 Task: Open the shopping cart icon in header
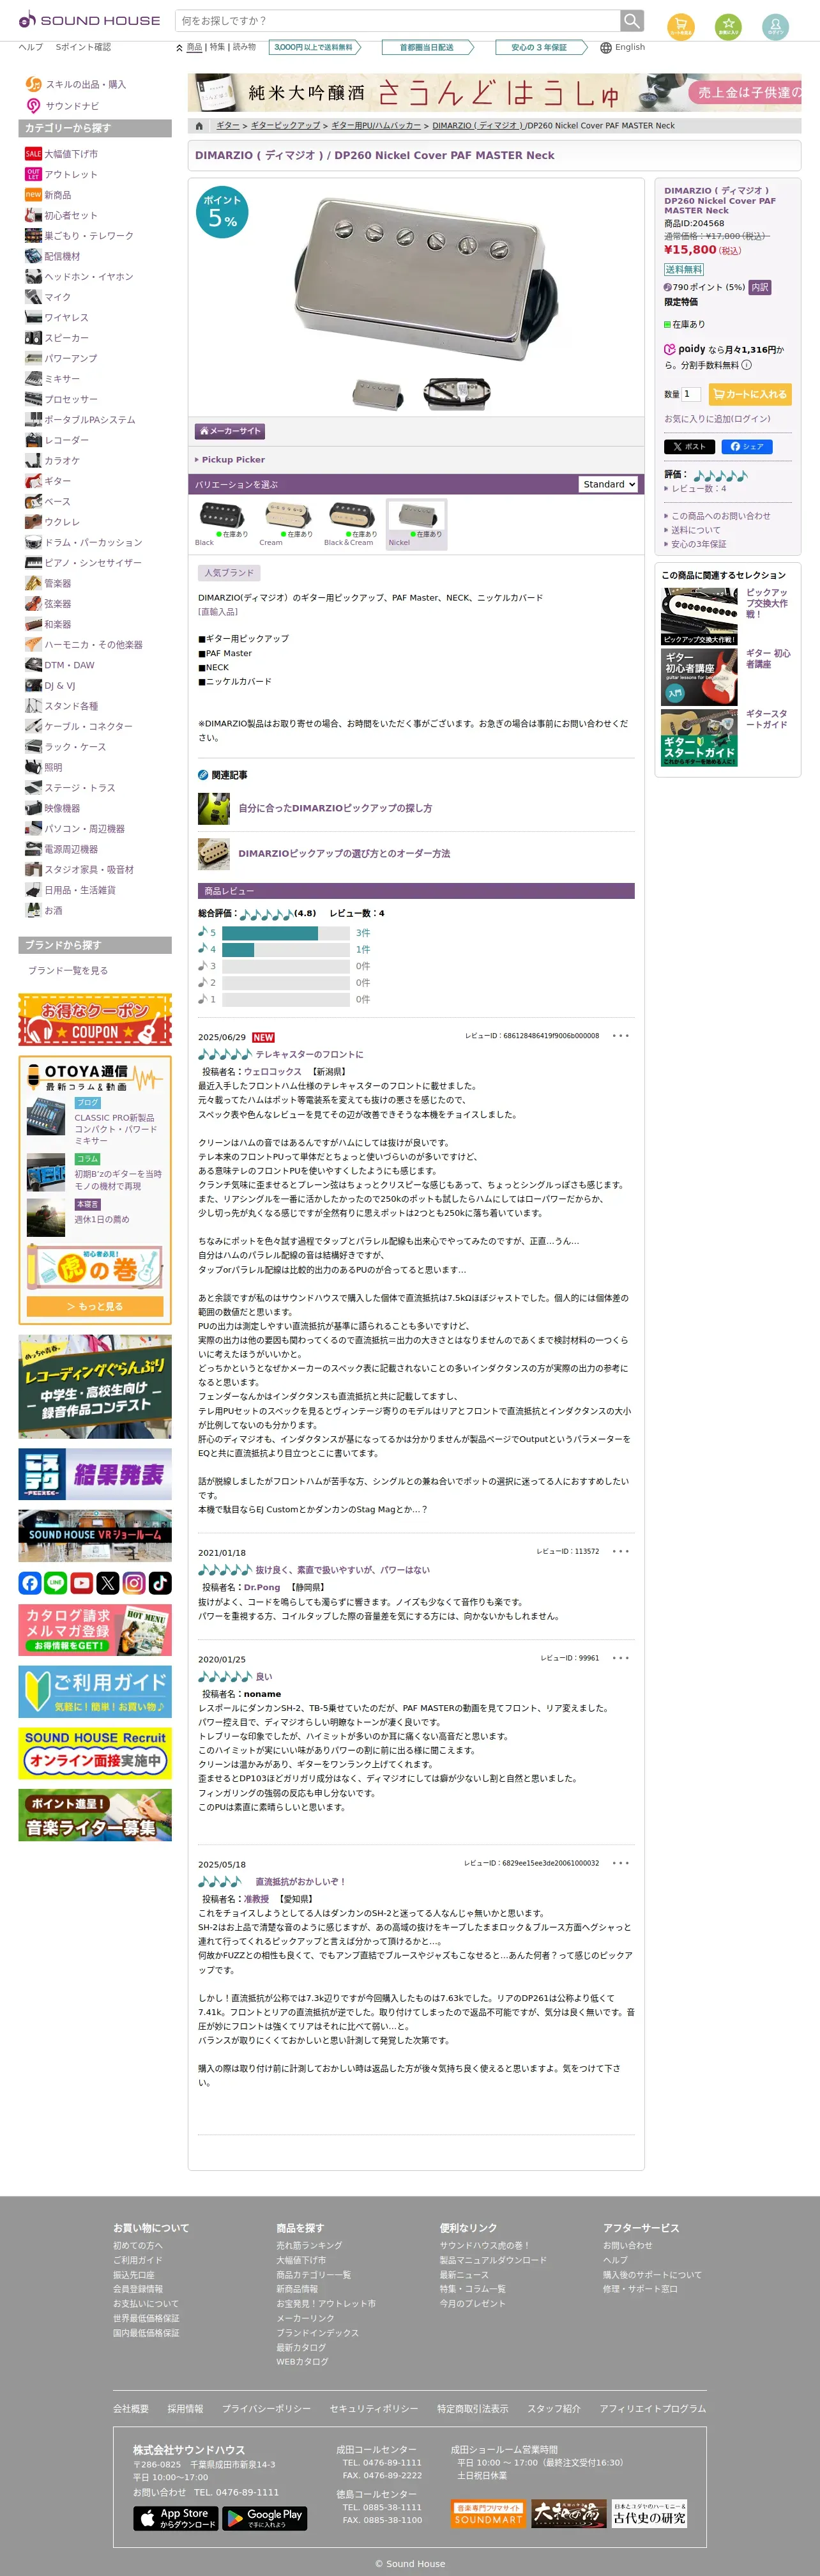coord(681,26)
